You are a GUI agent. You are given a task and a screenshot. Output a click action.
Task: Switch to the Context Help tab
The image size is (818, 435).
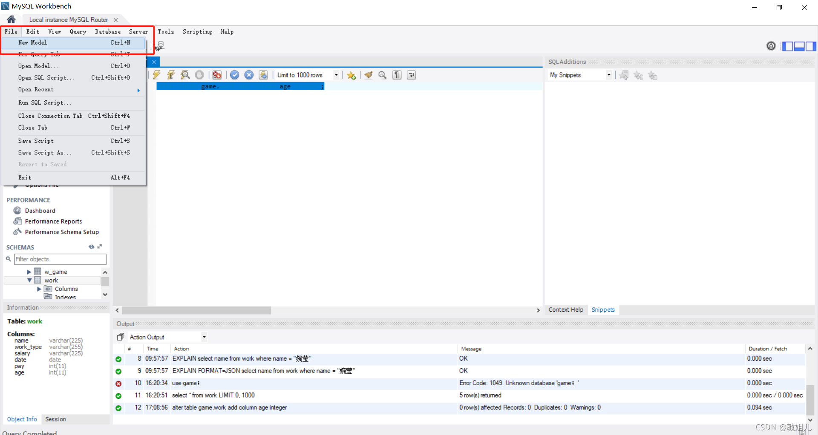(566, 310)
